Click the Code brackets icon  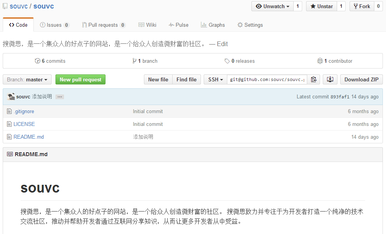coord(12,25)
